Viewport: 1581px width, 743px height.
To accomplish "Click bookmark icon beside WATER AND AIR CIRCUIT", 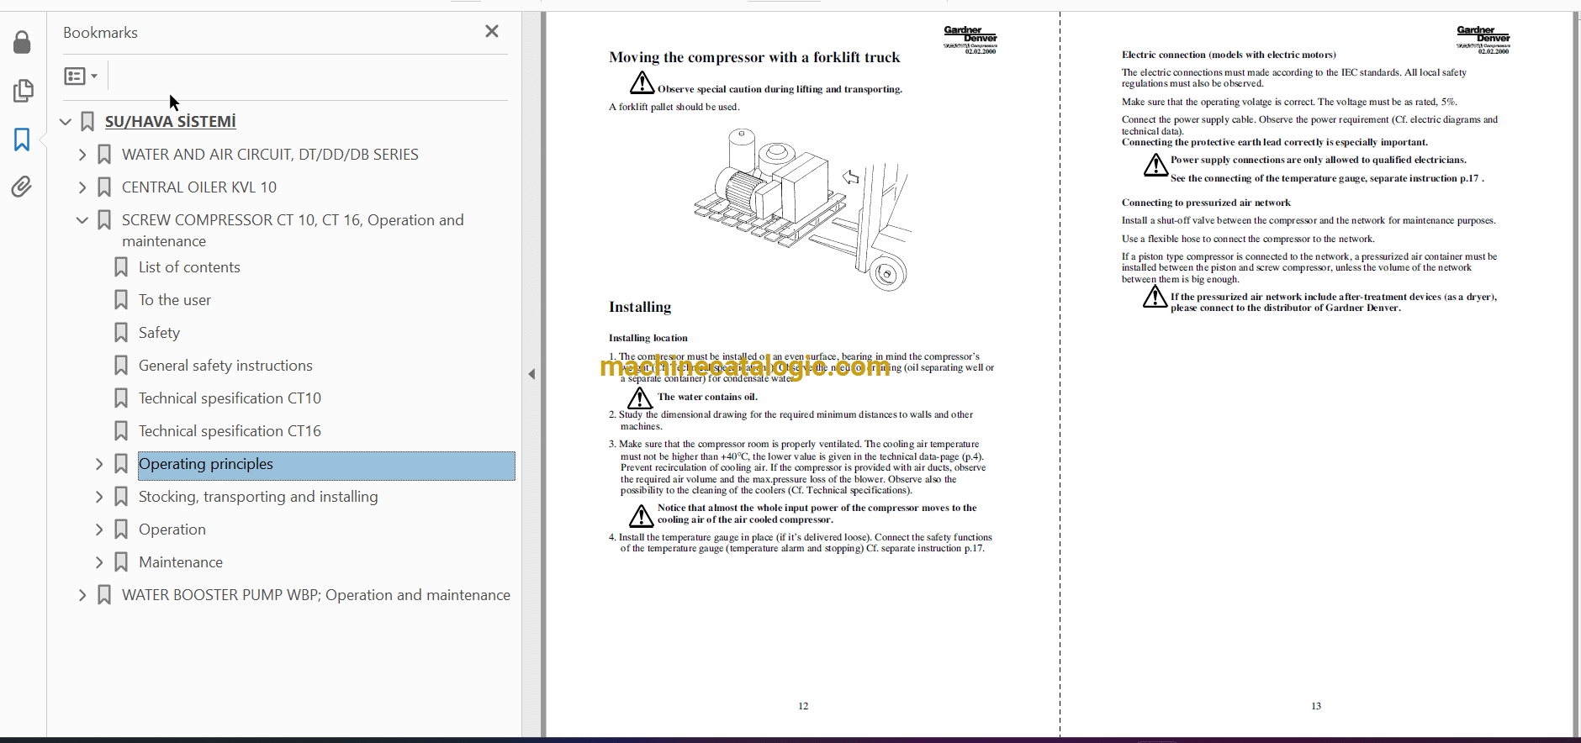I will 104,155.
